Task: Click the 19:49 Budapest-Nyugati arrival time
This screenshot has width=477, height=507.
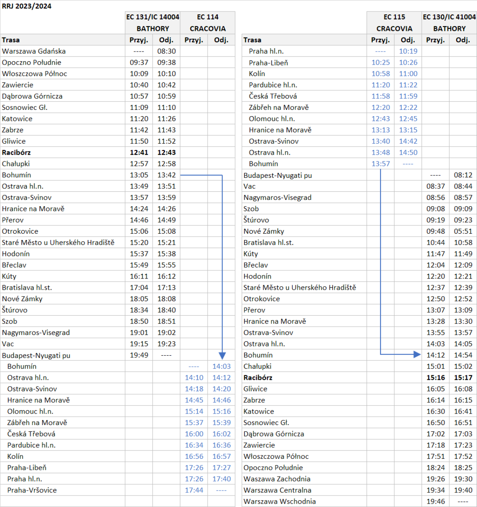Action: coord(139,355)
